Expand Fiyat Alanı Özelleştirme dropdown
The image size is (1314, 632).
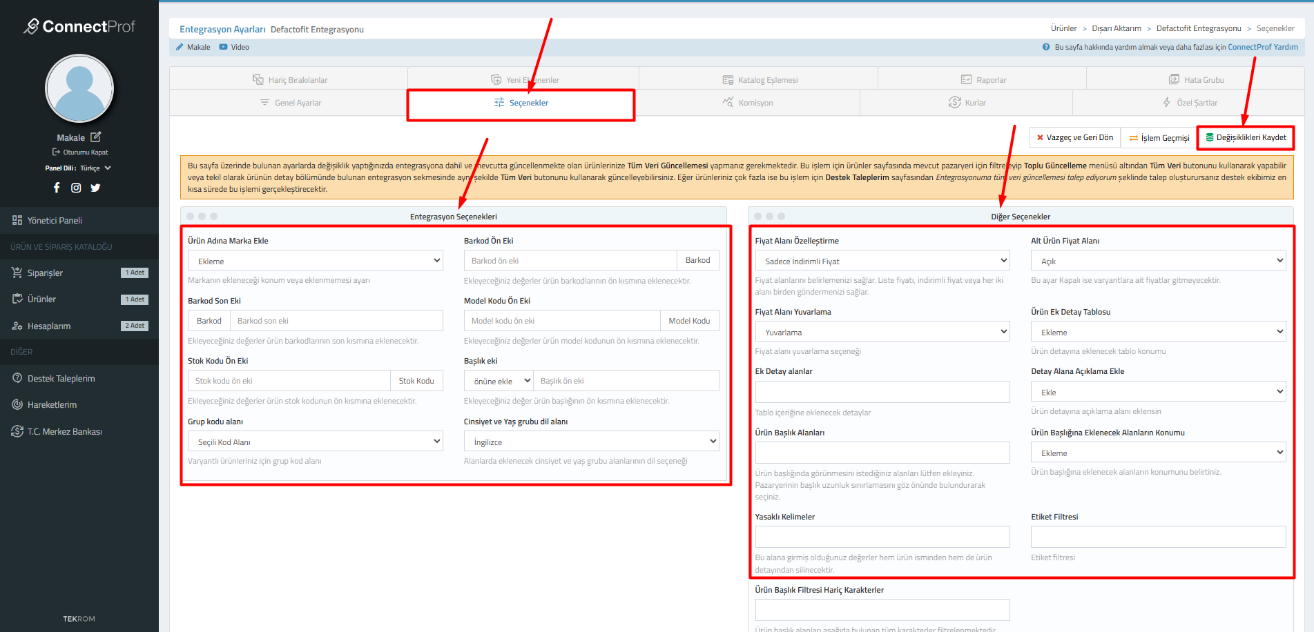coord(882,261)
